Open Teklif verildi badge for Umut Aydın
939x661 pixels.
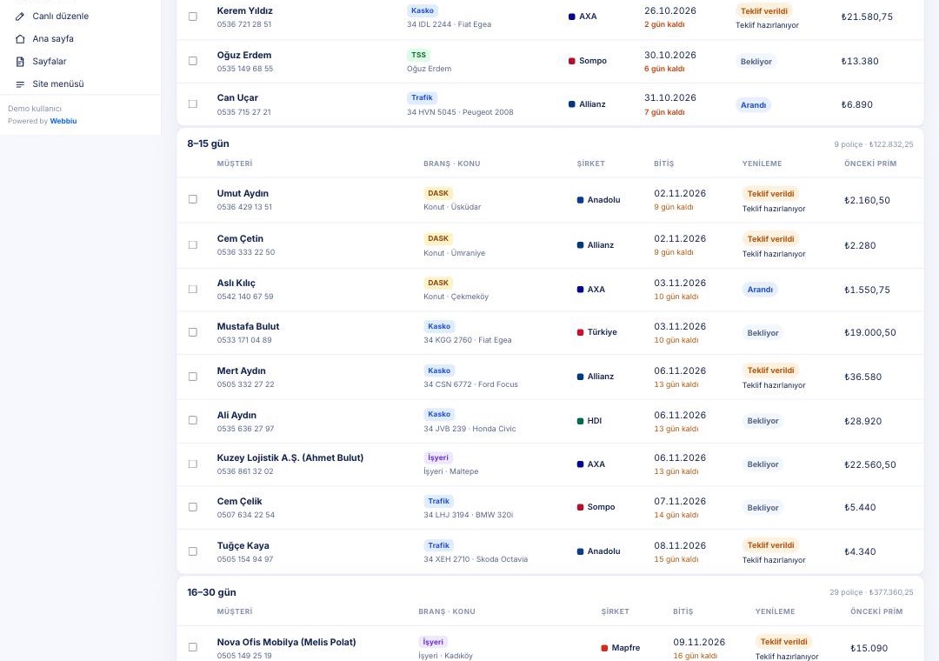point(770,194)
